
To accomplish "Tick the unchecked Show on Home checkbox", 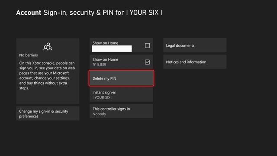I will (147, 45).
